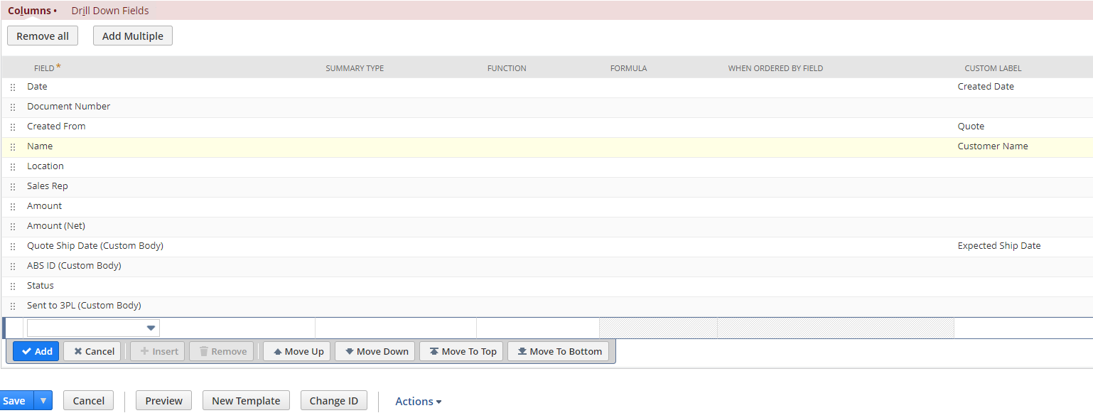Click the Remove all button

click(x=43, y=36)
